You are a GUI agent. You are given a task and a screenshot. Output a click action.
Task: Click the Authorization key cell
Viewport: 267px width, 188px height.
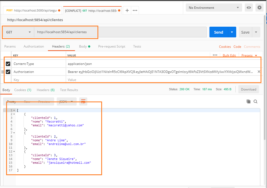(x=39, y=72)
